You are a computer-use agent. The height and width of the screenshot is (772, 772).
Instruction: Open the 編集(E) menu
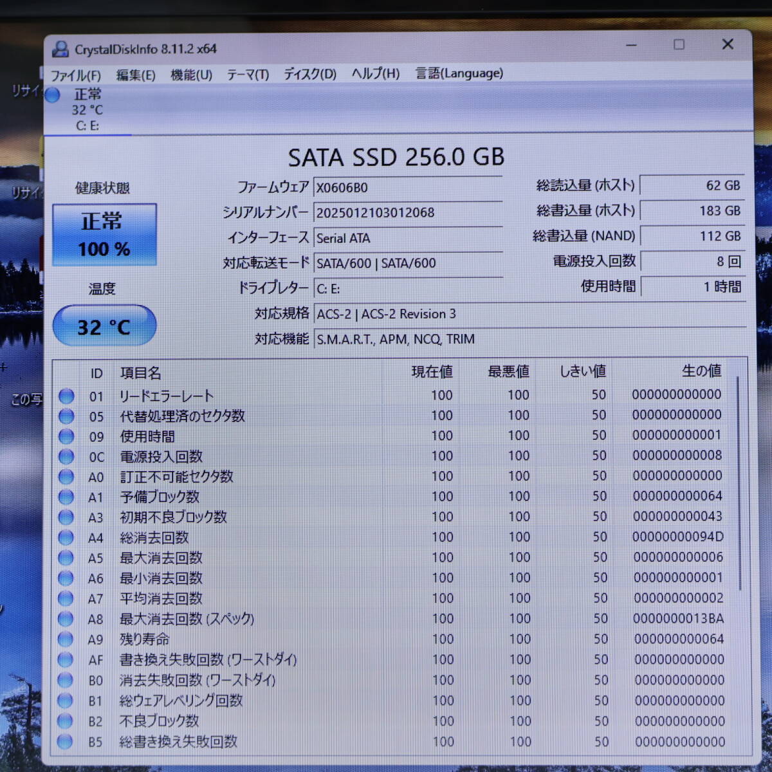[x=136, y=75]
